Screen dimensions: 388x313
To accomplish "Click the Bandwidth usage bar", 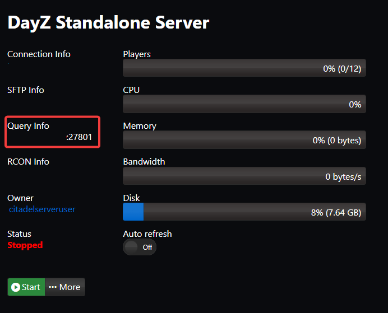I will tap(244, 176).
